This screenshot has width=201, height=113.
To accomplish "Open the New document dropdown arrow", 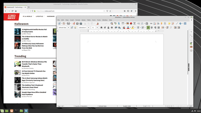I will point(62,23).
